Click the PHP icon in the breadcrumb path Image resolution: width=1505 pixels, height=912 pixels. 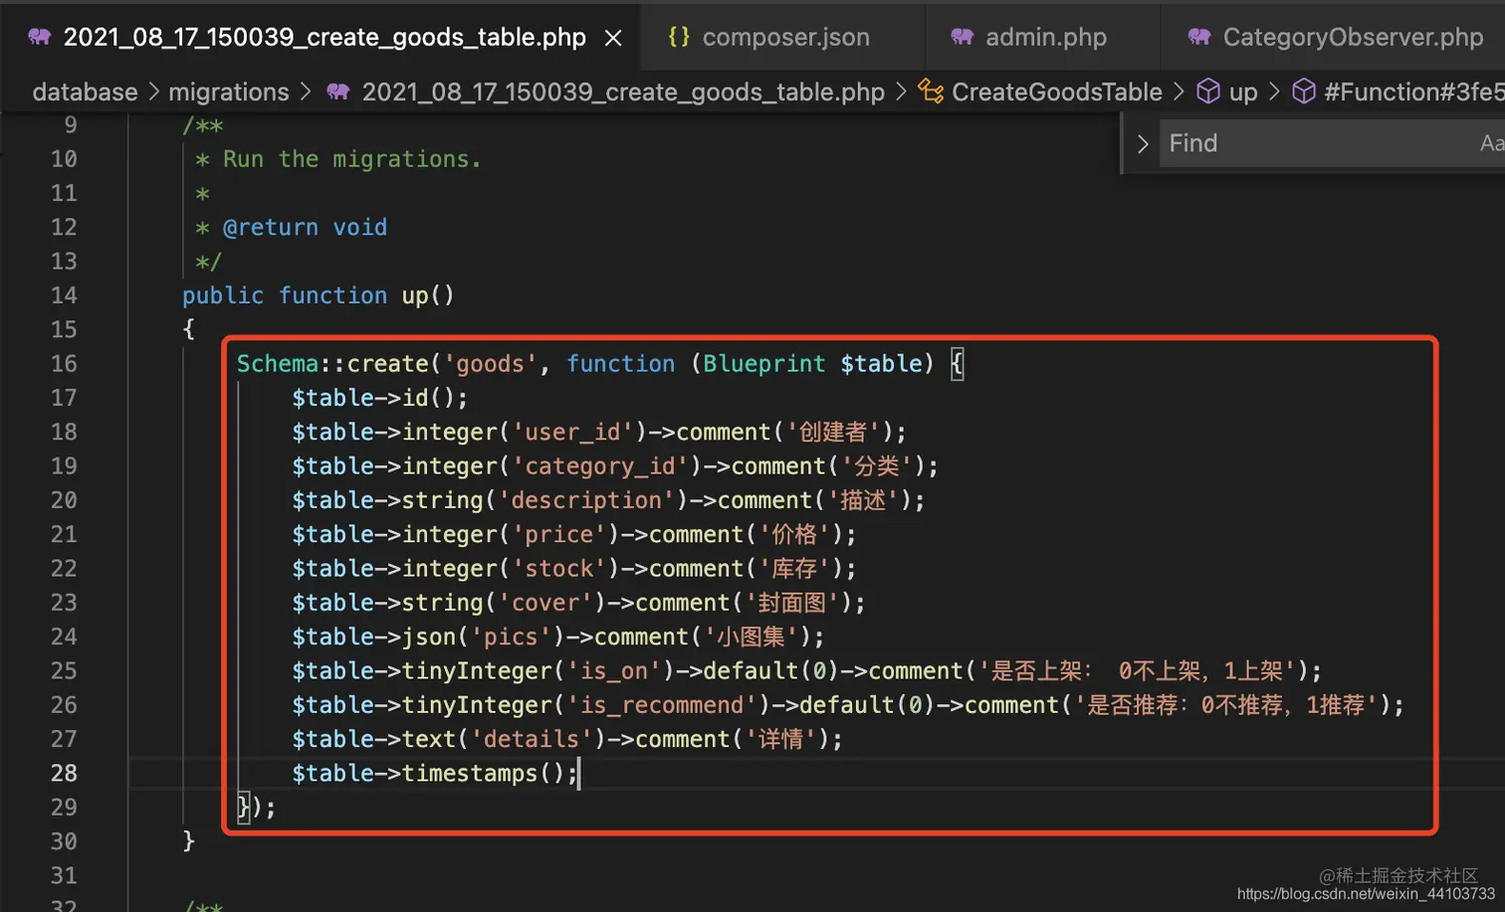(338, 91)
